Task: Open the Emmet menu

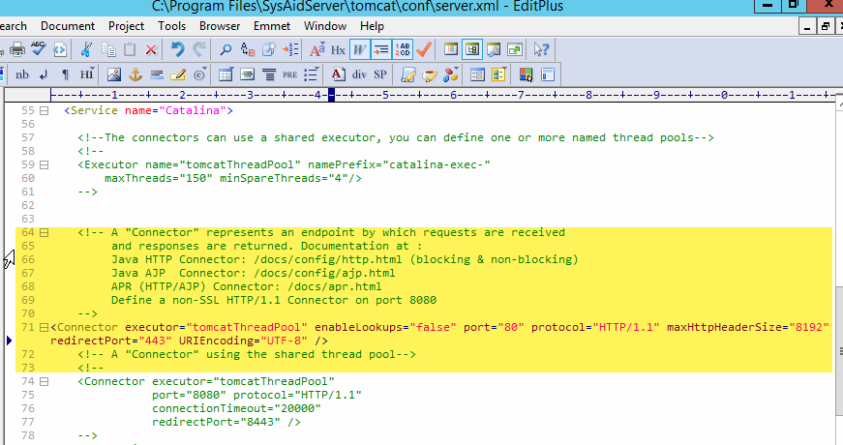Action: coord(272,26)
